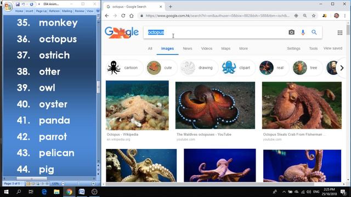The width and height of the screenshot is (351, 197).
Task: Click the zoom magnifier icon in address bar
Action: click(x=305, y=16)
